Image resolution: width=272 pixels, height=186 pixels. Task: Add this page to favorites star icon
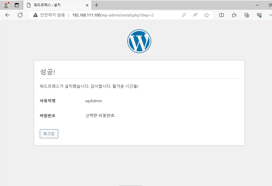[206, 15]
